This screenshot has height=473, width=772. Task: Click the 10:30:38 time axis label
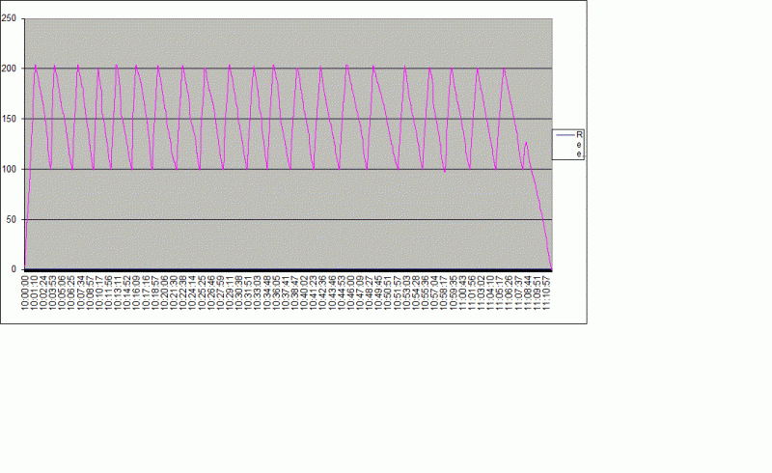[x=238, y=292]
